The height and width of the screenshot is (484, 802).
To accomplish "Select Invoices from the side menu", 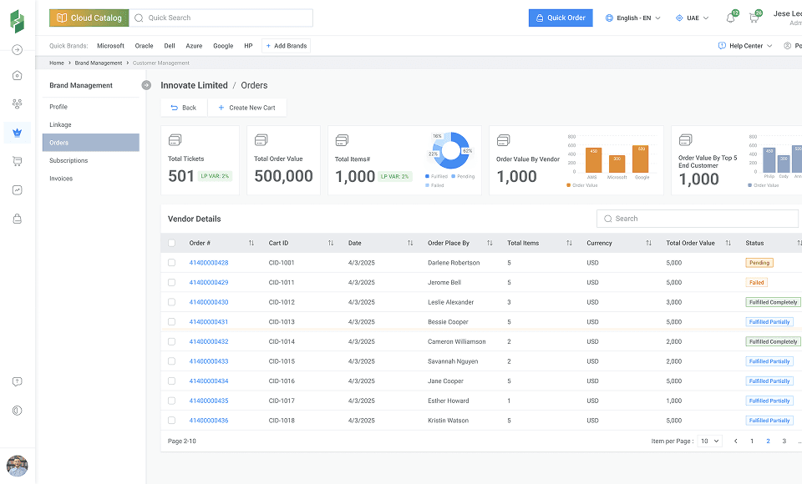I will point(61,179).
